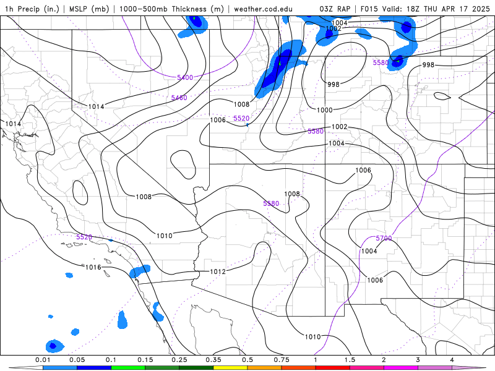
Task: Click the purple '5700' thickness label
Action: 384,238
